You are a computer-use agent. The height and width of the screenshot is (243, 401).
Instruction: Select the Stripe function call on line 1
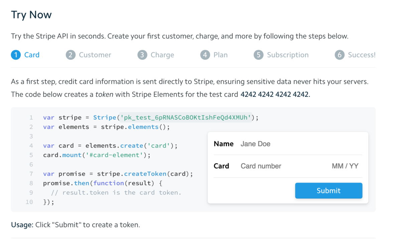pos(105,117)
